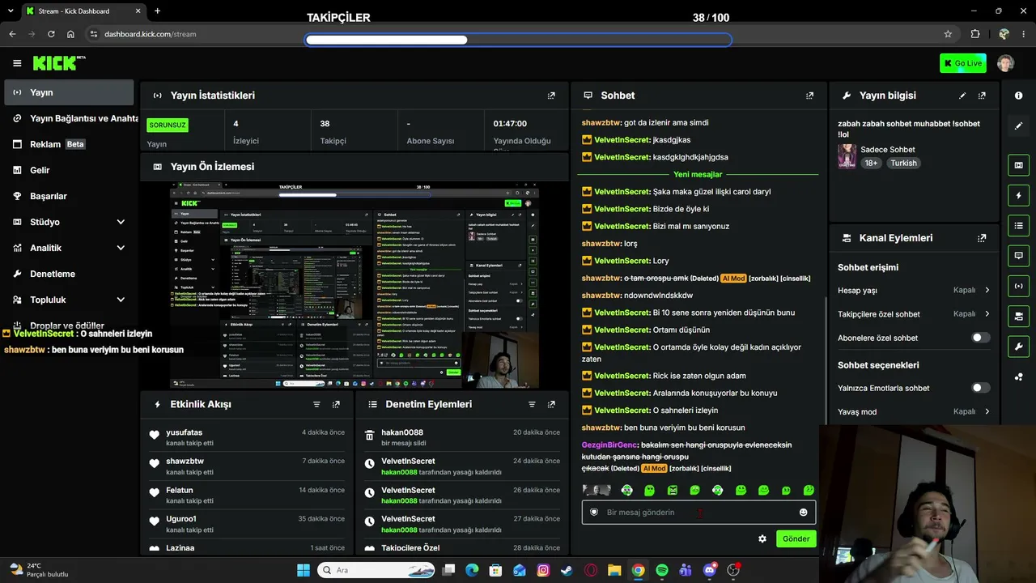Pop out the Kanal Eylemleri panel
The height and width of the screenshot is (583, 1036).
(982, 238)
